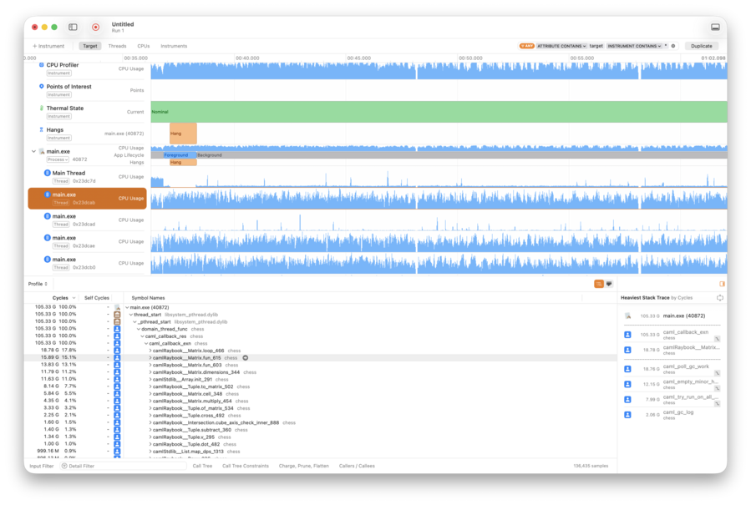The image size is (751, 505).
Task: Click the sidebar visibility icon in the toolbar
Action: (71, 26)
